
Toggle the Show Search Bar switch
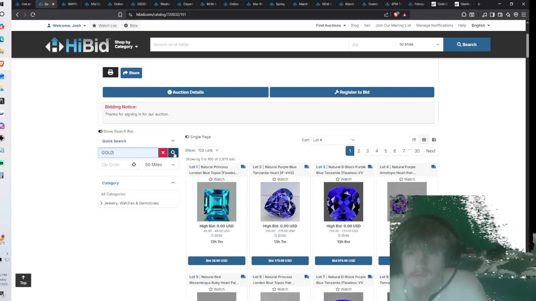pyautogui.click(x=100, y=131)
